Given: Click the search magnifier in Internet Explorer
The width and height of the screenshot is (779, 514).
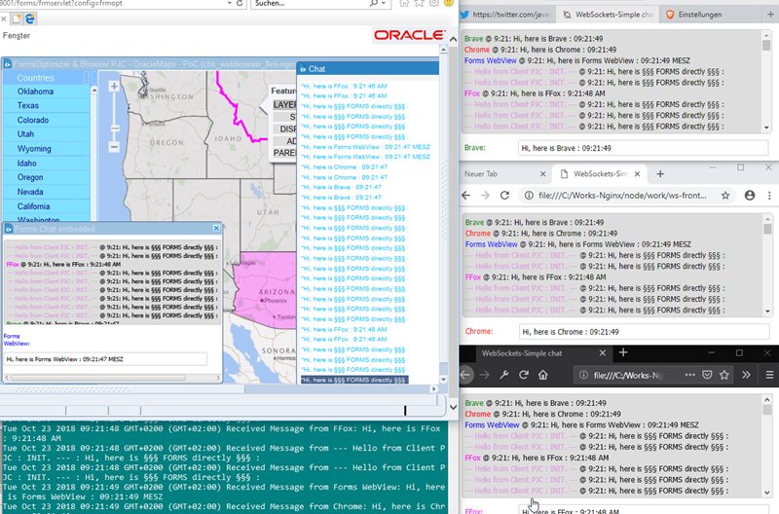Looking at the screenshot, I should (x=374, y=3).
